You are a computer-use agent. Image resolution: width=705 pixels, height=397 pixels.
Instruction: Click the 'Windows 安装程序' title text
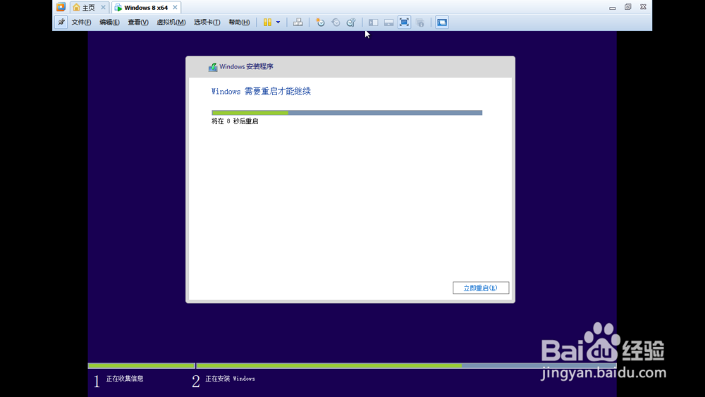pyautogui.click(x=246, y=66)
